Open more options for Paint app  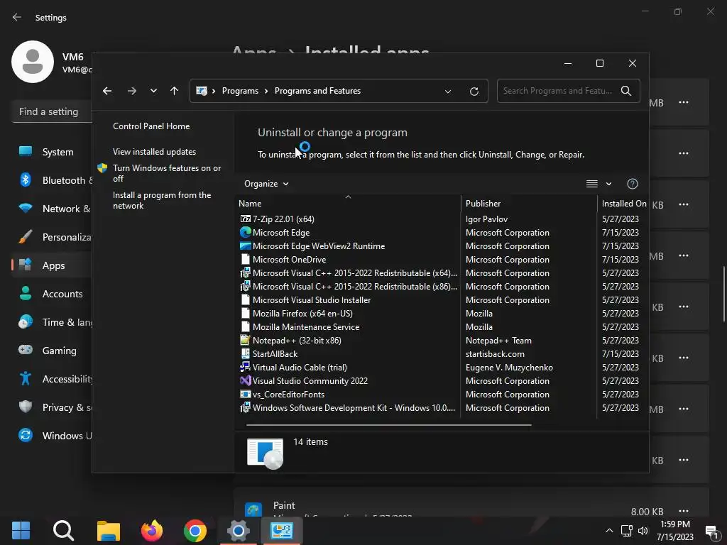(684, 510)
